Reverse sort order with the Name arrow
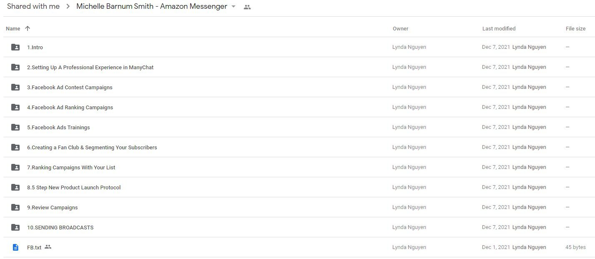This screenshot has width=595, height=259. click(x=28, y=28)
